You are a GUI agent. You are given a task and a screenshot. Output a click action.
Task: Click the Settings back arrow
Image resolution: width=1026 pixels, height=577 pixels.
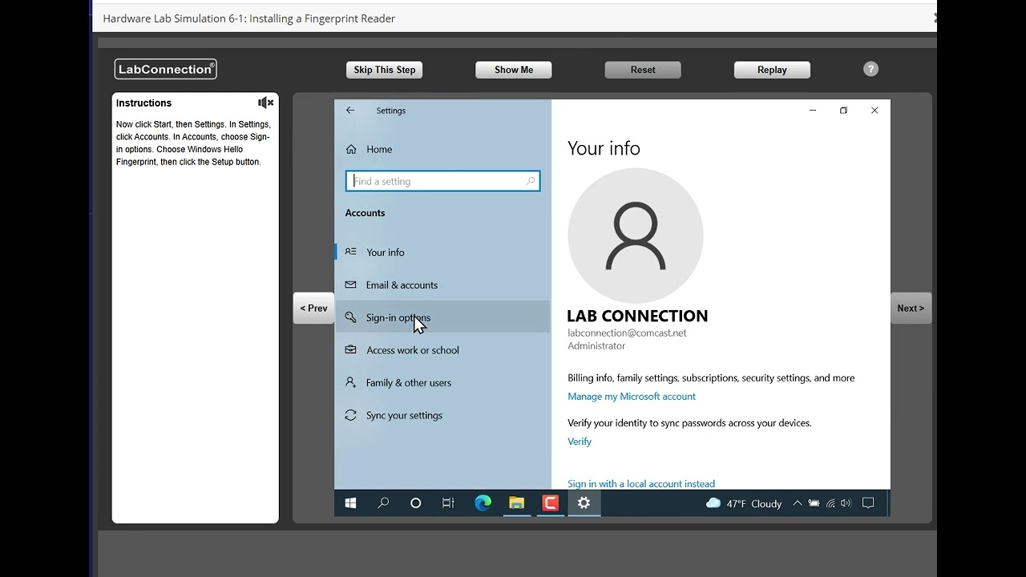(x=350, y=111)
